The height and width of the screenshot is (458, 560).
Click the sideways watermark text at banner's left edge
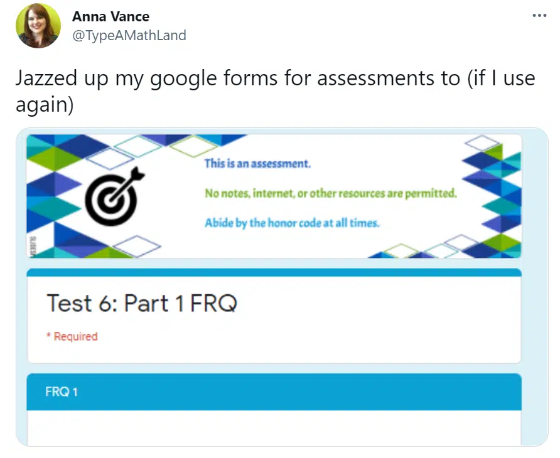pyautogui.click(x=32, y=245)
